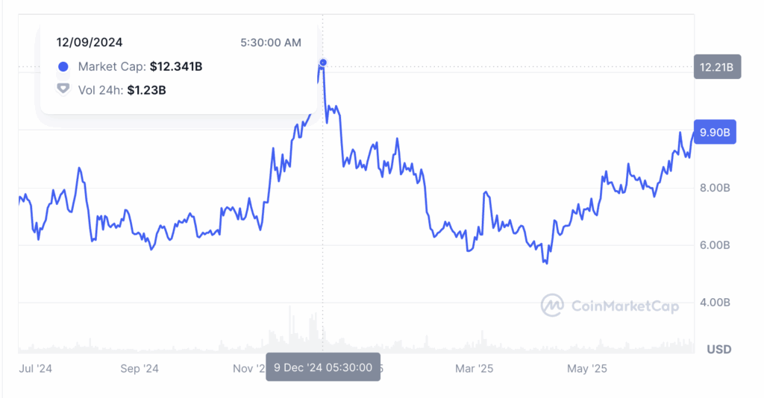Click the Jul '24 axis label
This screenshot has width=764, height=398.
35,368
